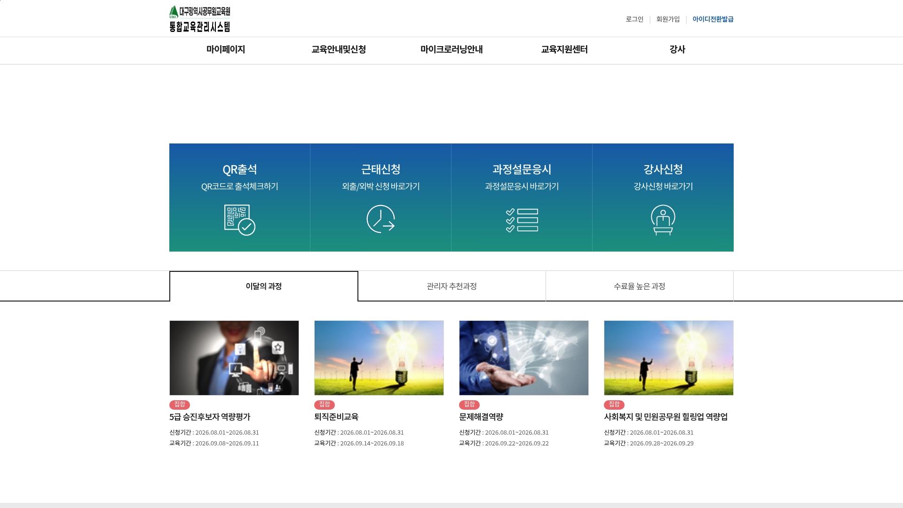Image resolution: width=903 pixels, height=508 pixels.
Task: Click the QR코드로 출석체크하기 subtitle
Action: [x=240, y=186]
